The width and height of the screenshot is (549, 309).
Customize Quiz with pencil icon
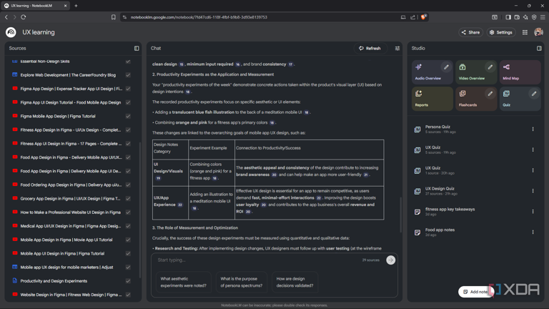click(534, 94)
